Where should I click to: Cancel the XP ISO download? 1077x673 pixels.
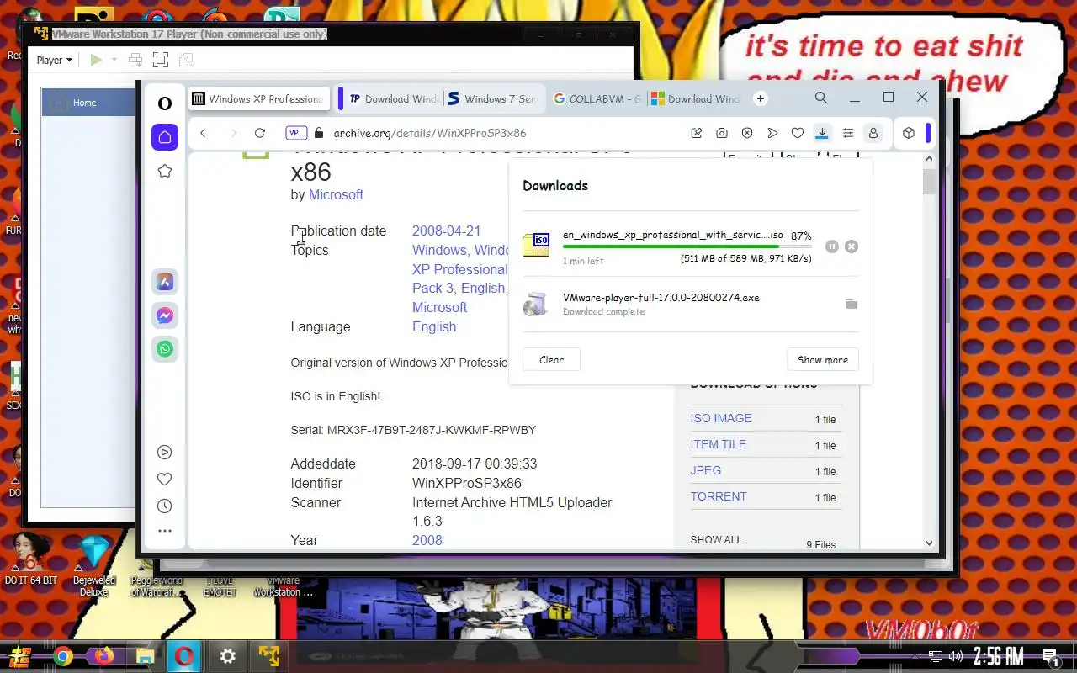[852, 246]
